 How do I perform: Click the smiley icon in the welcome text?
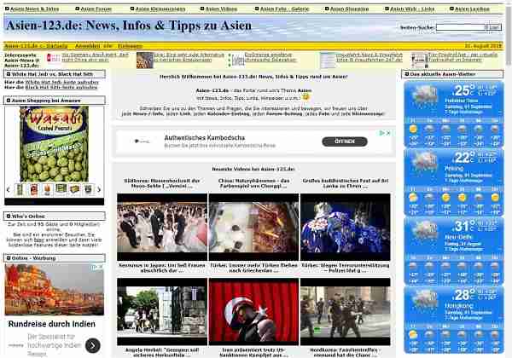pyautogui.click(x=305, y=97)
